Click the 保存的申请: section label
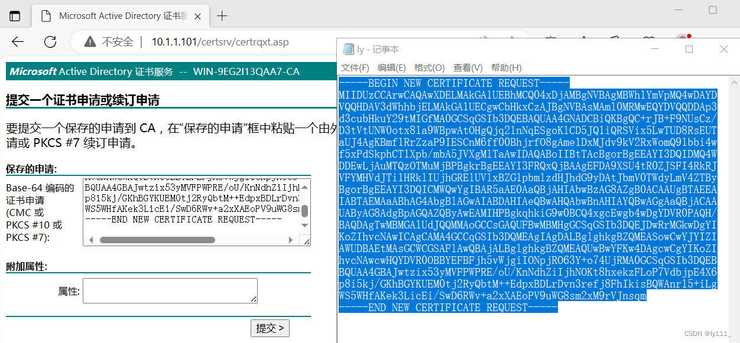 (31, 169)
